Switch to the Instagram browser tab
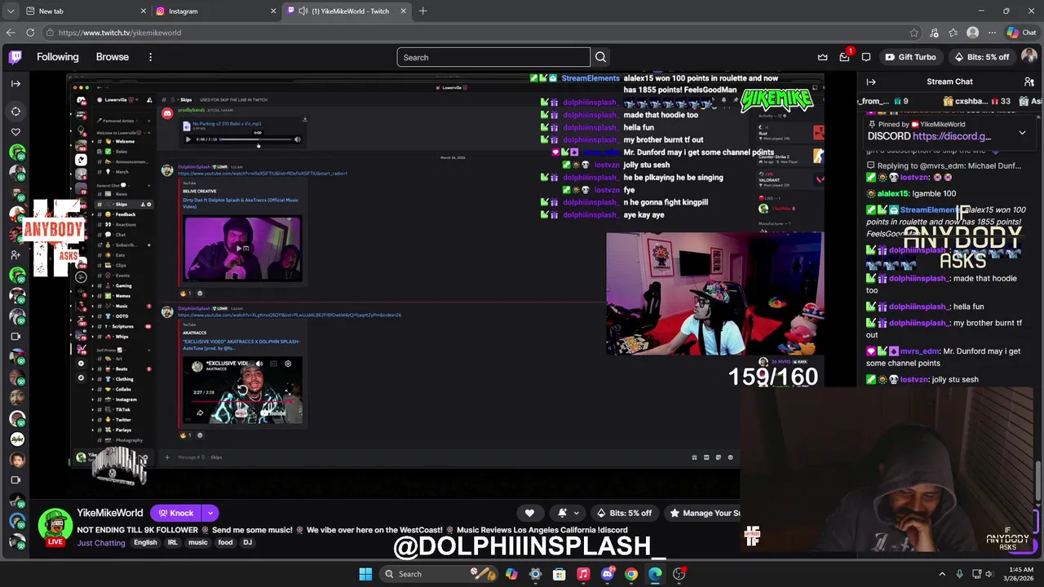The image size is (1044, 587). pyautogui.click(x=216, y=11)
